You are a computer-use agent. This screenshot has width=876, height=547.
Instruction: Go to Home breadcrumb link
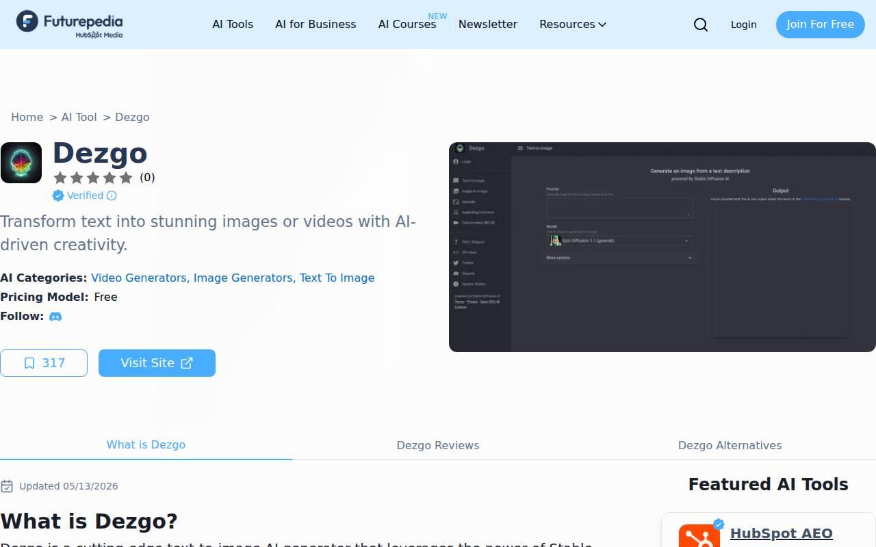27,117
